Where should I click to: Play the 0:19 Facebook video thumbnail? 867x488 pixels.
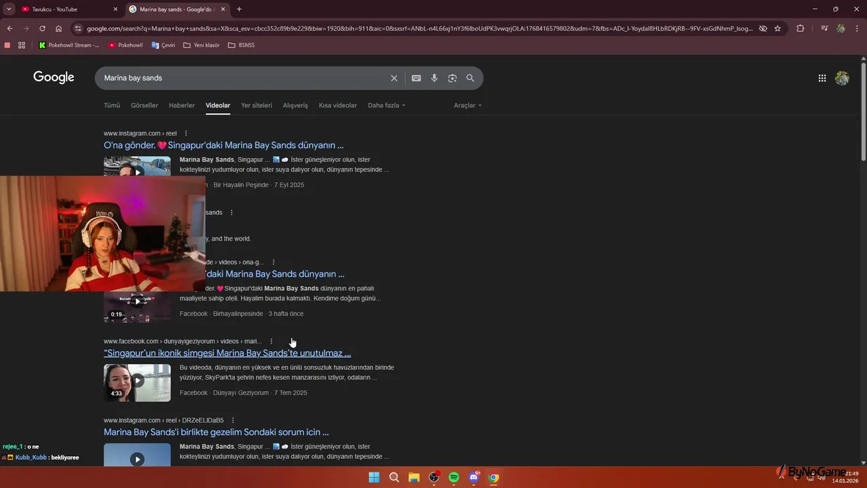click(x=137, y=306)
